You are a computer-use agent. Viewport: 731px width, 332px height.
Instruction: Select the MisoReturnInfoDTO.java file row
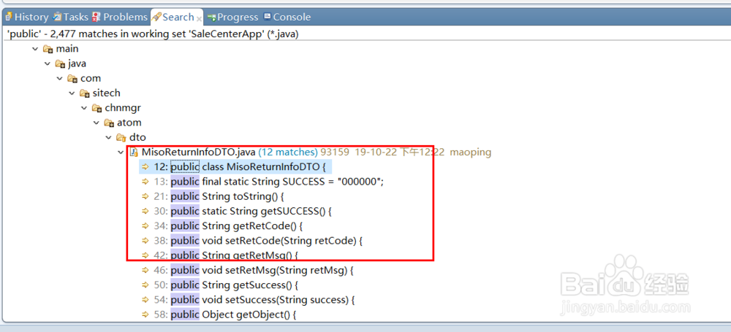[310, 153]
